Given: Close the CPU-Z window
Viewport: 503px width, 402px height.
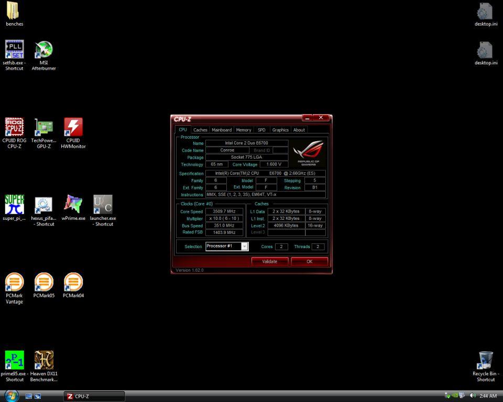Looking at the screenshot, I should (x=321, y=118).
